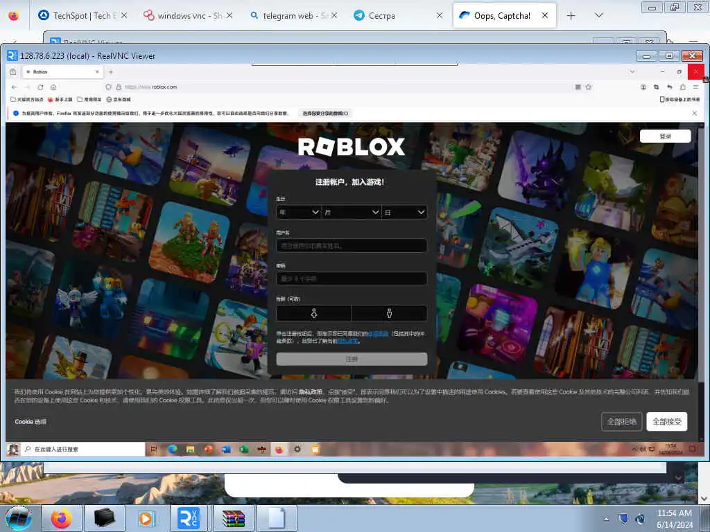Reject all cookies

(621, 422)
